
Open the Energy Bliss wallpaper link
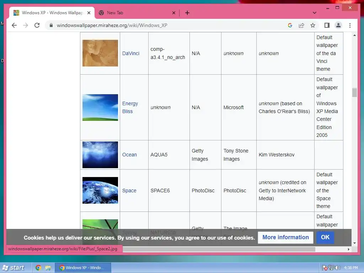(x=130, y=107)
